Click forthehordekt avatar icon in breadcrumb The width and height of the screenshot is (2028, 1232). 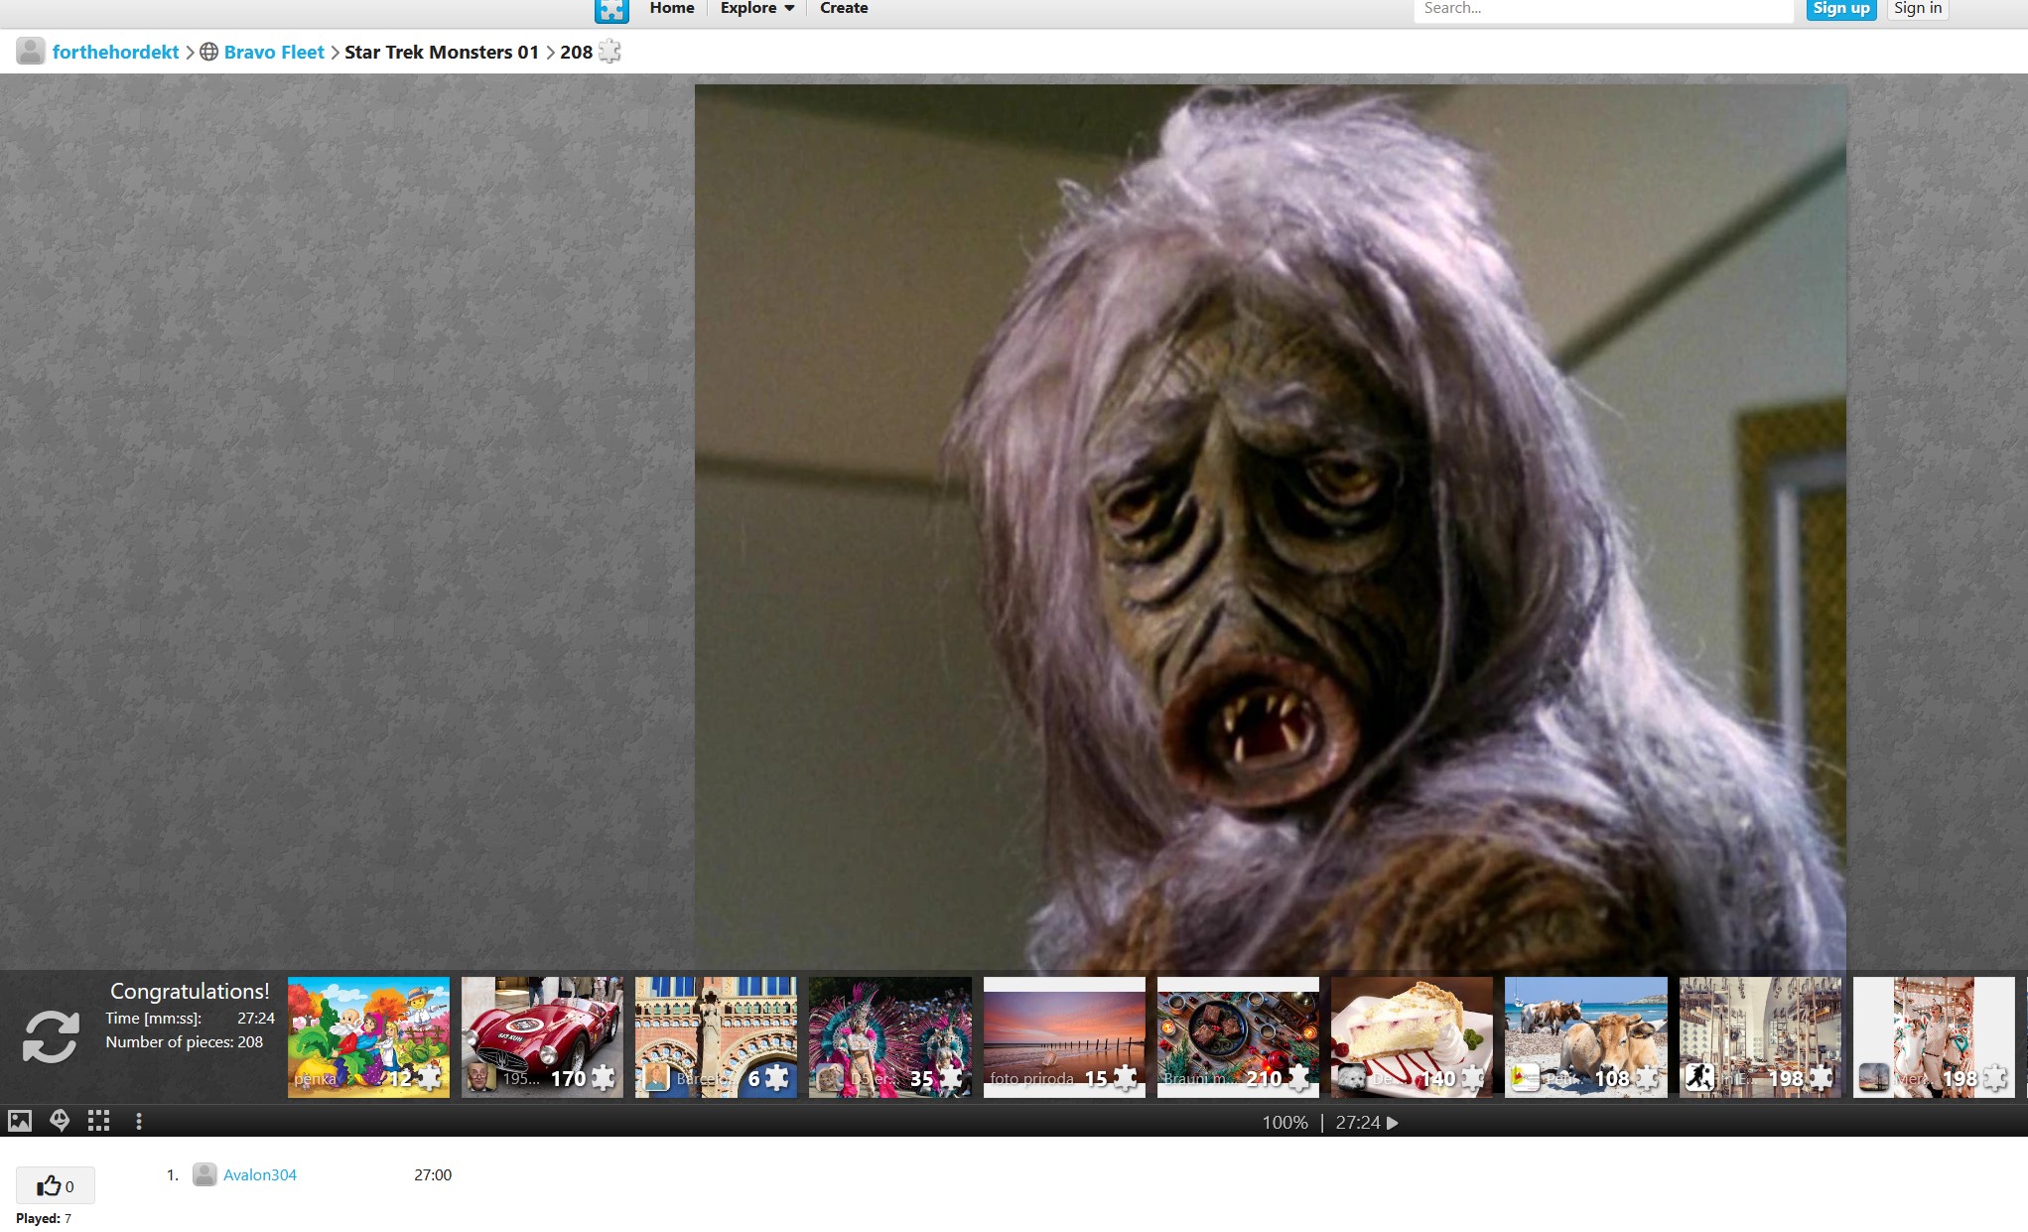pyautogui.click(x=31, y=52)
